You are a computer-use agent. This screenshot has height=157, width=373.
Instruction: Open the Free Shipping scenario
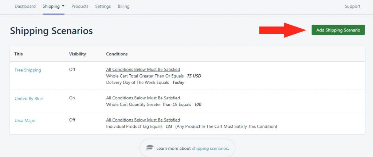point(28,70)
